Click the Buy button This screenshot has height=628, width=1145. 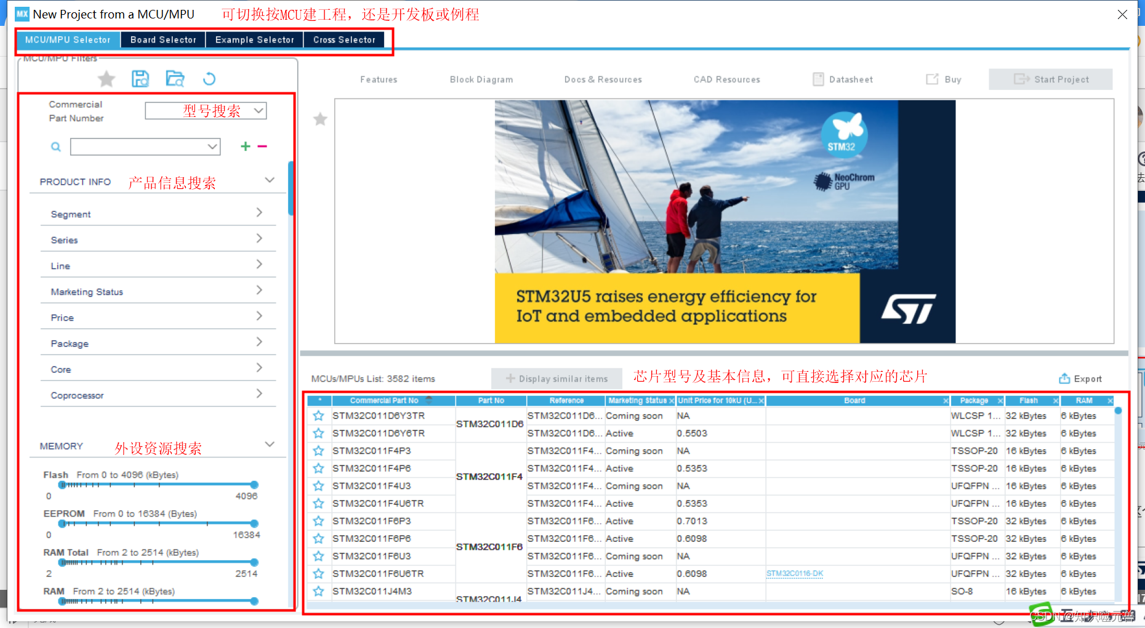tap(944, 79)
